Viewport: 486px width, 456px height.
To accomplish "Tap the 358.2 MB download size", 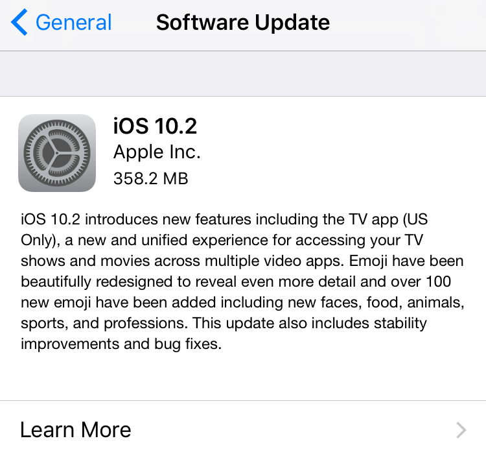I will 150,178.
